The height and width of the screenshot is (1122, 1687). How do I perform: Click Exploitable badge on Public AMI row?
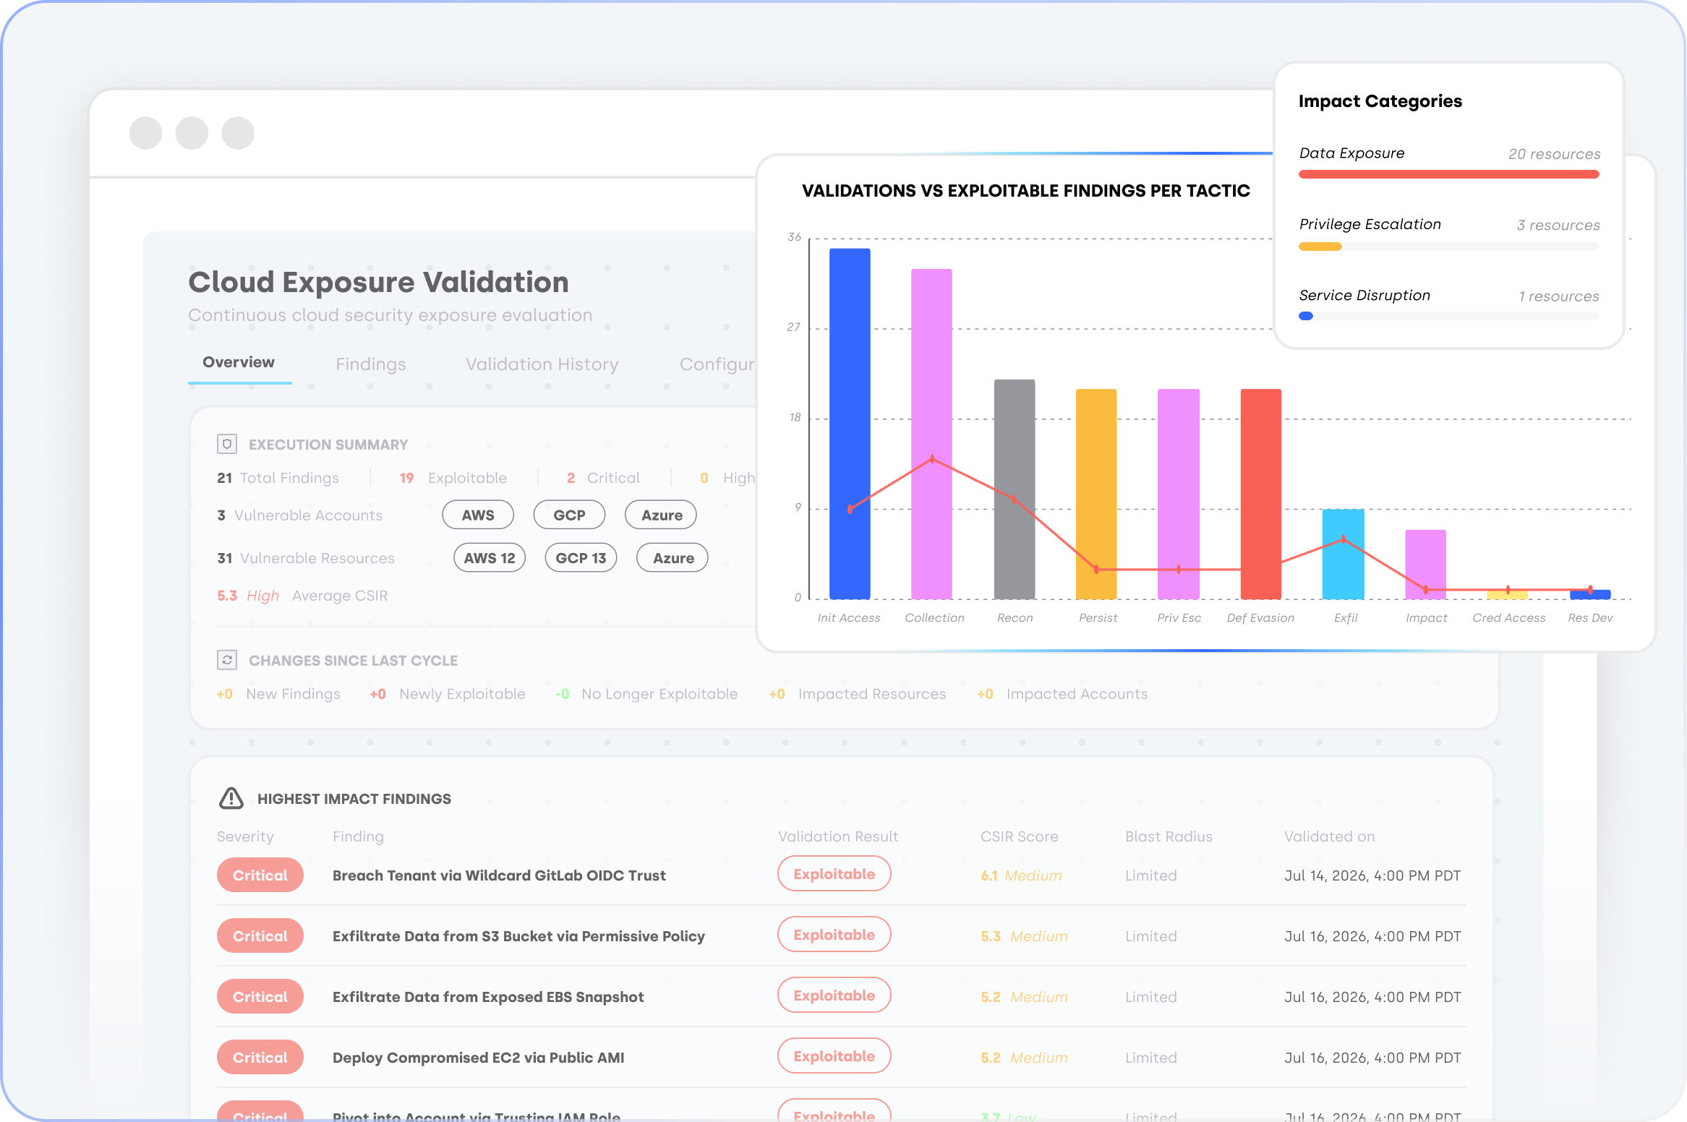[834, 1056]
